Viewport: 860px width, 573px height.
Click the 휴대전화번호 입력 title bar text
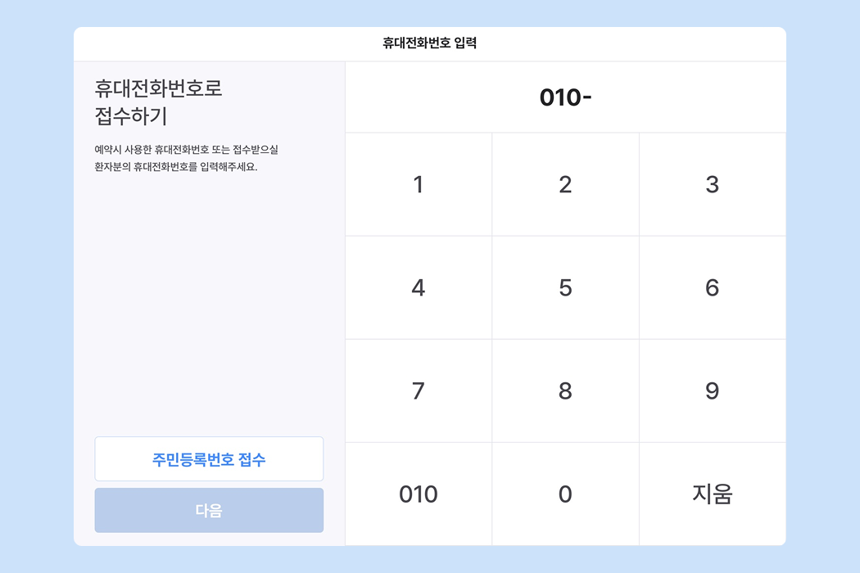[429, 43]
